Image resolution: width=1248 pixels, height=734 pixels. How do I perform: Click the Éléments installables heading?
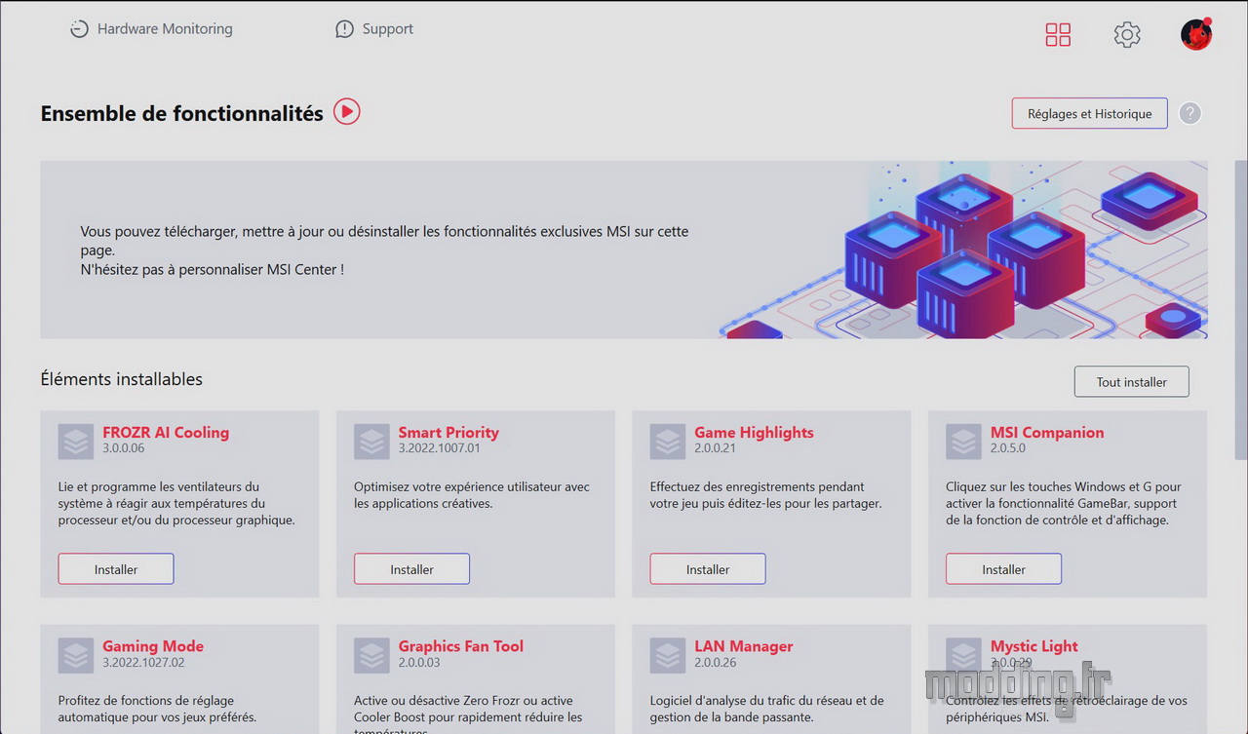[122, 379]
